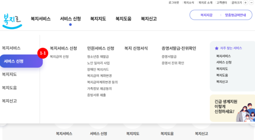Click 증명서 진위 확인 link
The width and height of the screenshot is (255, 140).
click(x=173, y=63)
